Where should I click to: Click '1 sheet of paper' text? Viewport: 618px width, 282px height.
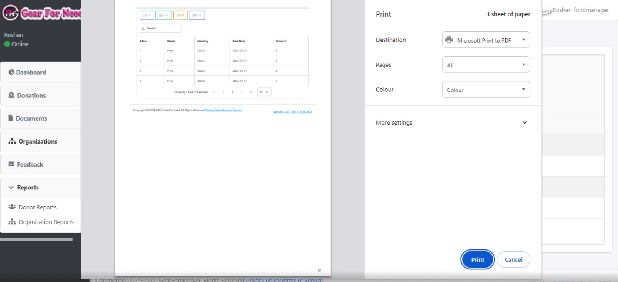508,14
